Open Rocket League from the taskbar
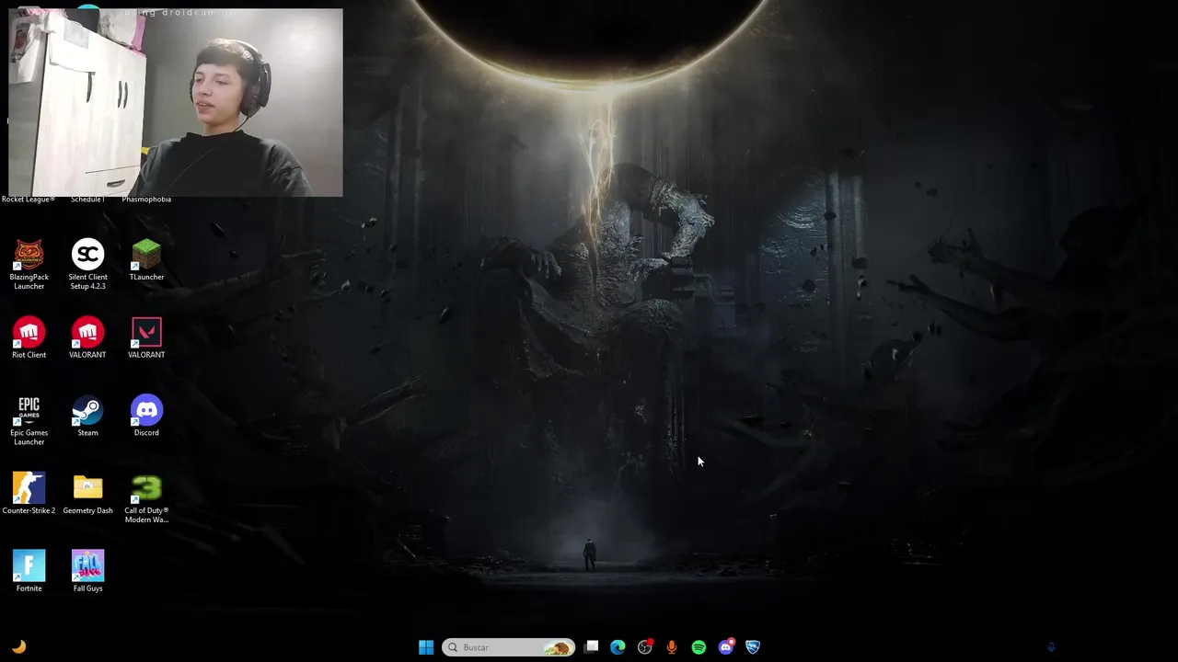1178x662 pixels. 753,647
